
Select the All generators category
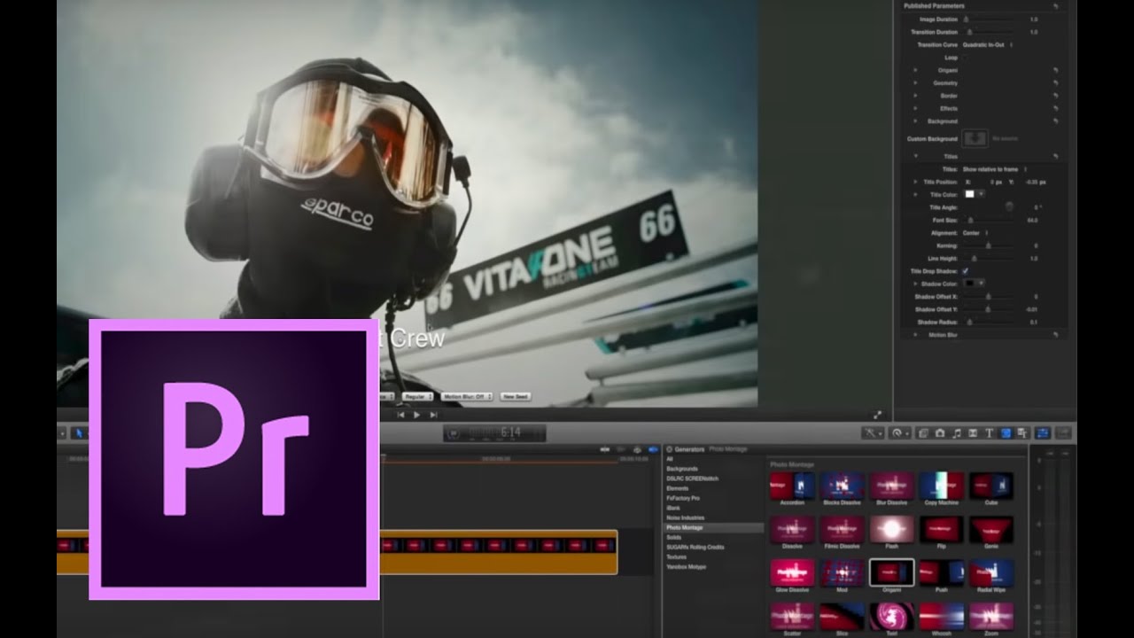[x=670, y=459]
